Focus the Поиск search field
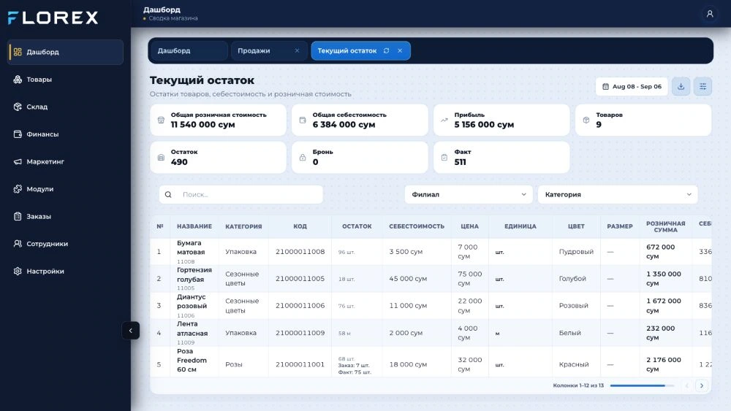 (x=241, y=195)
